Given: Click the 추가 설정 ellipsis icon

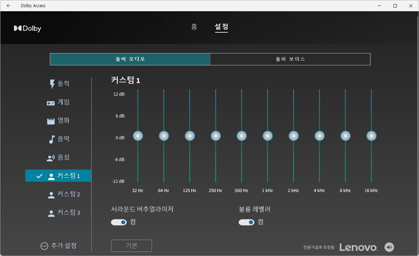Looking at the screenshot, I should pyautogui.click(x=44, y=246).
